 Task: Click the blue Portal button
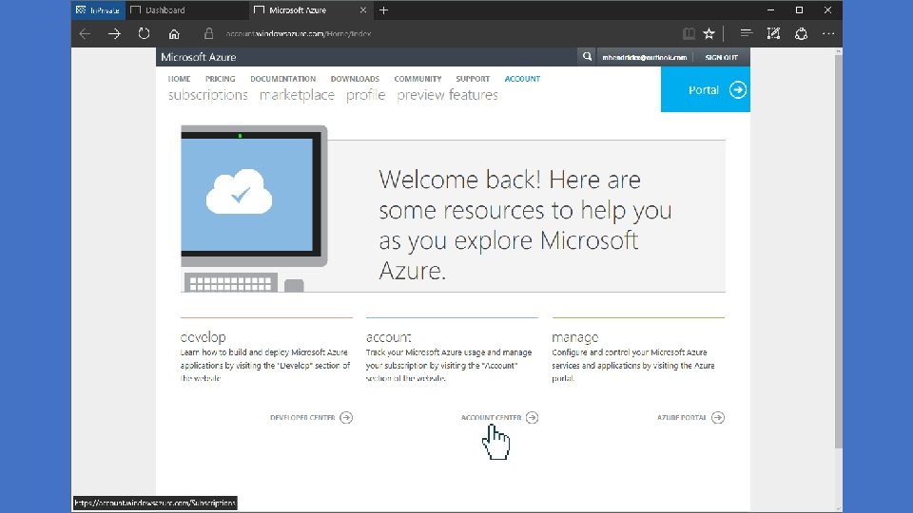pyautogui.click(x=705, y=89)
